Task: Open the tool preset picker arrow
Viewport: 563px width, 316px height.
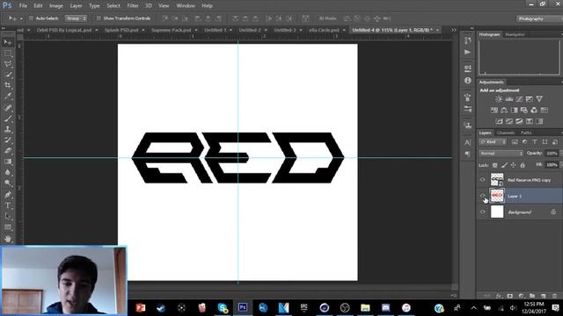Action: pyautogui.click(x=21, y=18)
